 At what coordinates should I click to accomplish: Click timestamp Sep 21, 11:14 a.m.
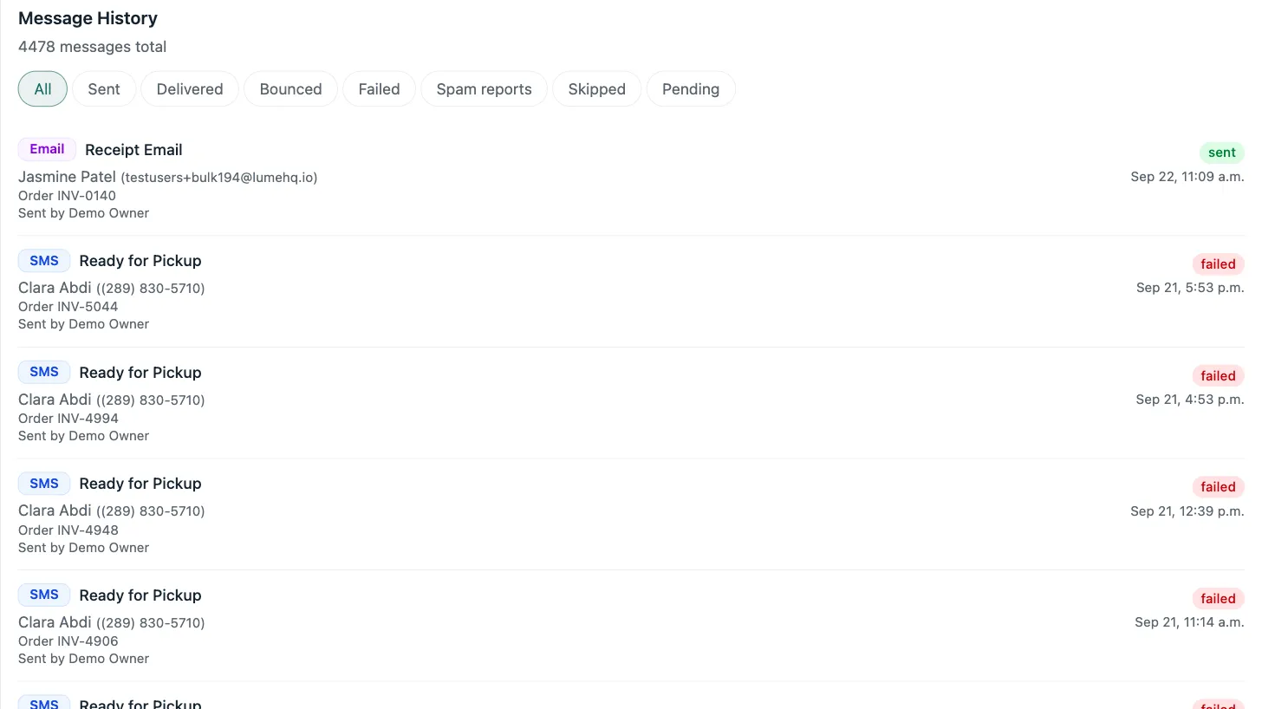[1189, 622]
